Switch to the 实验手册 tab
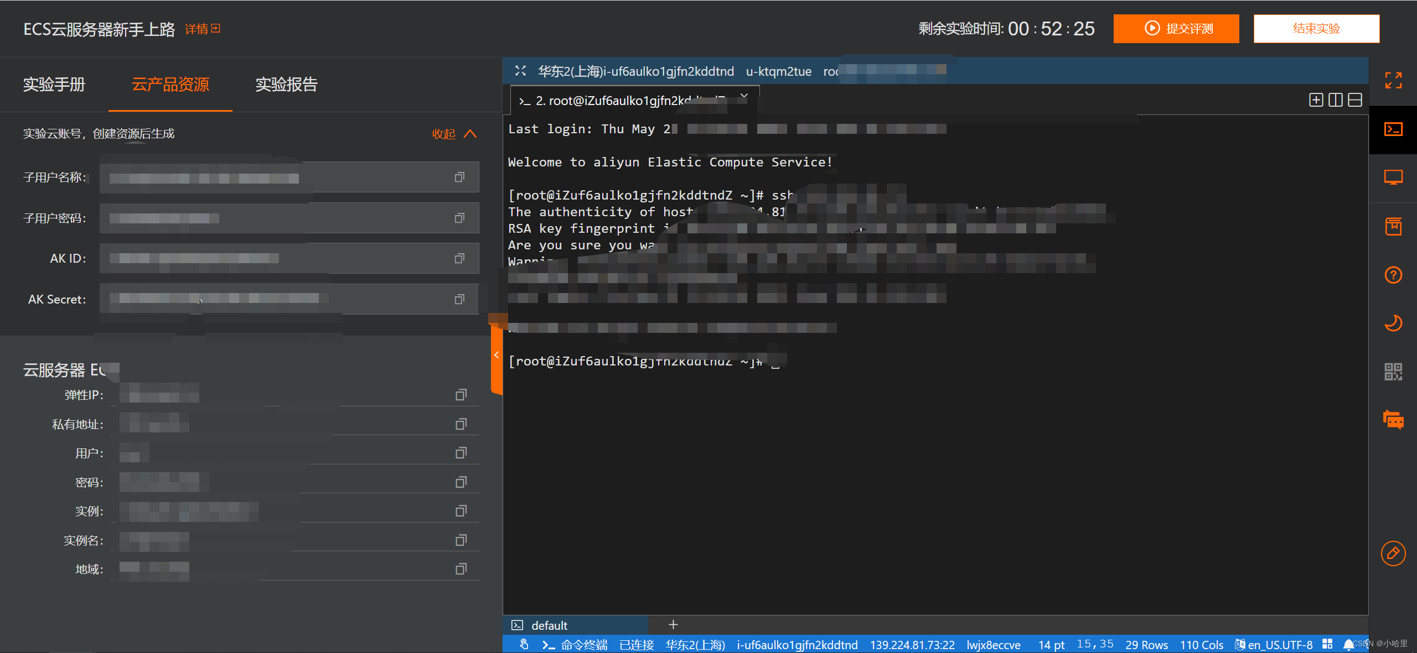 tap(54, 85)
